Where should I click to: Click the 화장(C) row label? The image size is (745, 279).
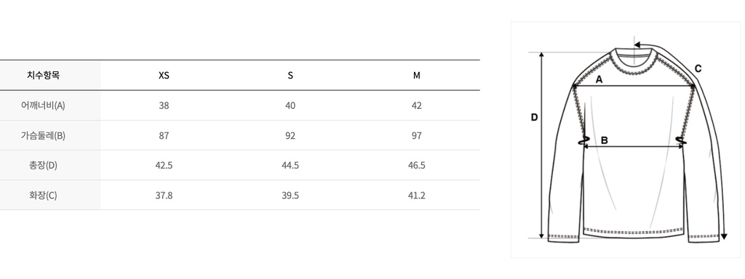(x=43, y=195)
